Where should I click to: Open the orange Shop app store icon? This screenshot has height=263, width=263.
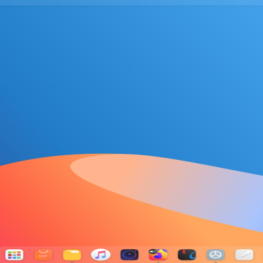pos(43,254)
